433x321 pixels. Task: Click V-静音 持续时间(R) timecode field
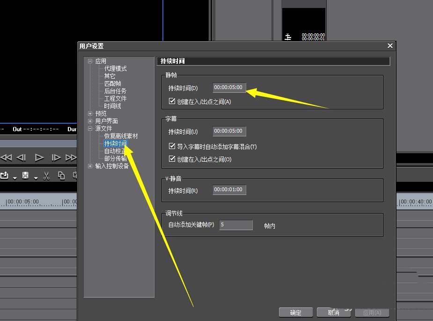tap(229, 190)
